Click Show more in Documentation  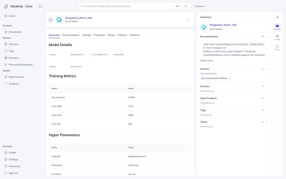pos(207,60)
